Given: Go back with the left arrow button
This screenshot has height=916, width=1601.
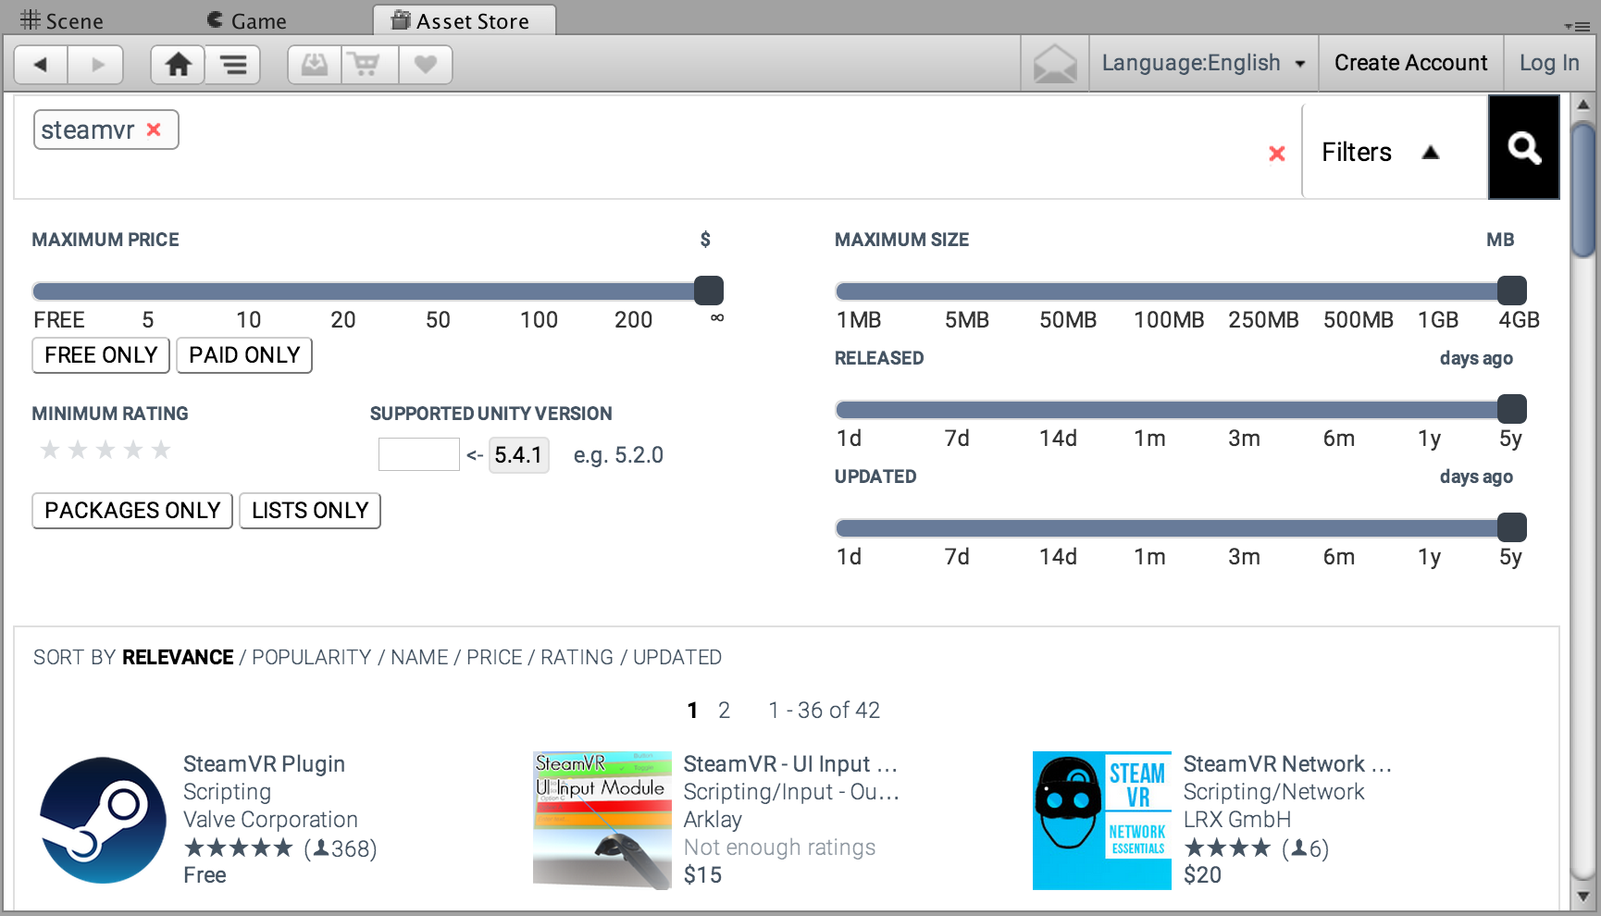Looking at the screenshot, I should (41, 65).
